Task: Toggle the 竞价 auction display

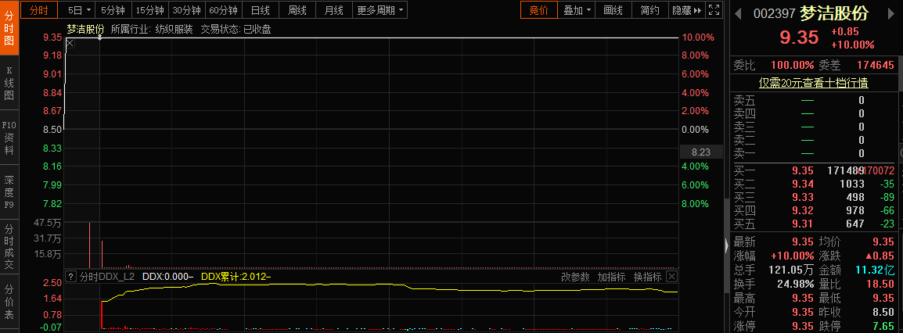Action: coord(538,10)
